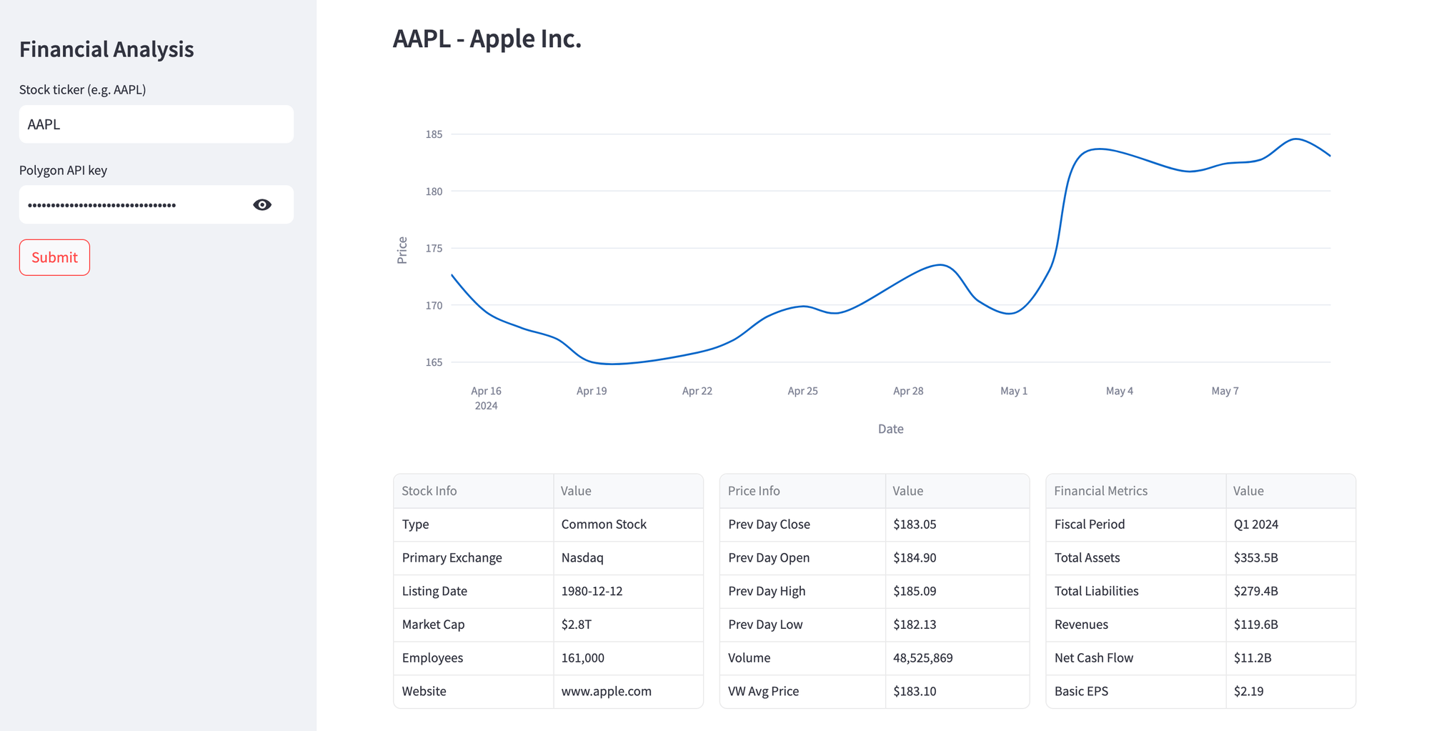
Task: Click the Price axis label
Action: click(x=402, y=248)
